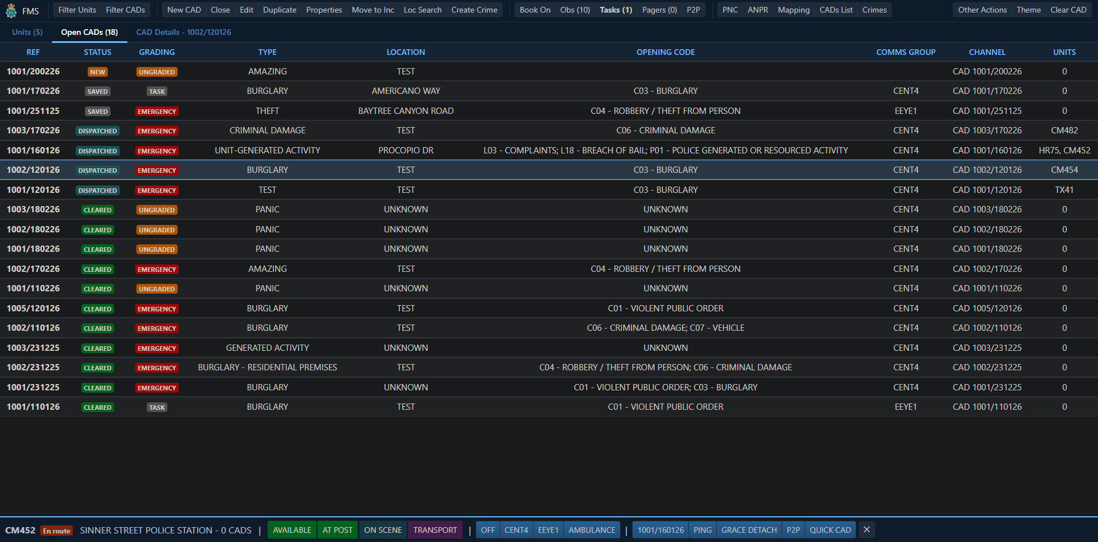Close the bottom unit status bar
Viewport: 1098px width, 542px height.
tap(866, 530)
